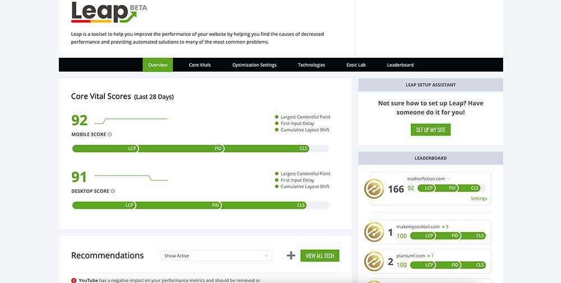This screenshot has width=561, height=283.
Task: Click the CLS segment of the desktop score bar
Action: point(264,206)
